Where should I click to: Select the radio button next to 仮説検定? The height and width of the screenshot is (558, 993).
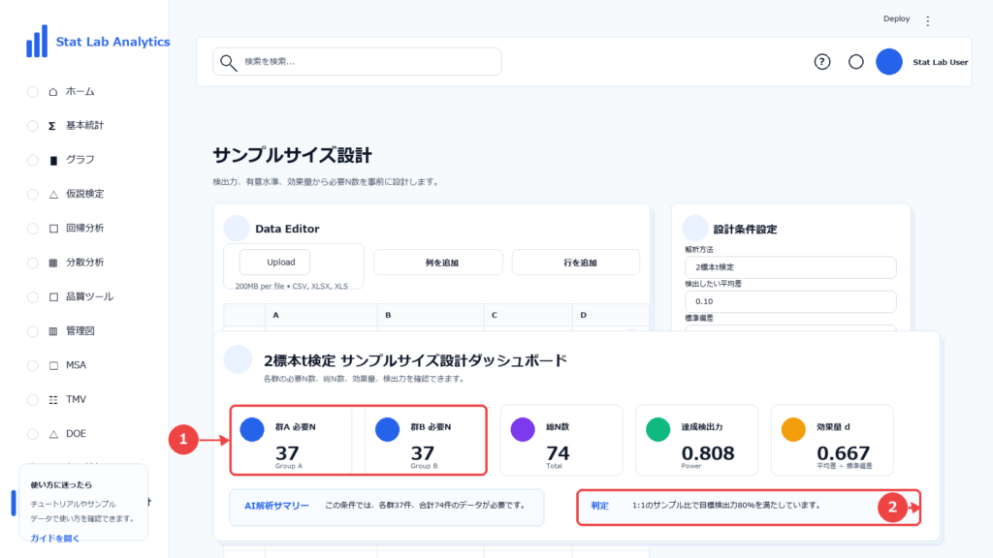[x=33, y=194]
